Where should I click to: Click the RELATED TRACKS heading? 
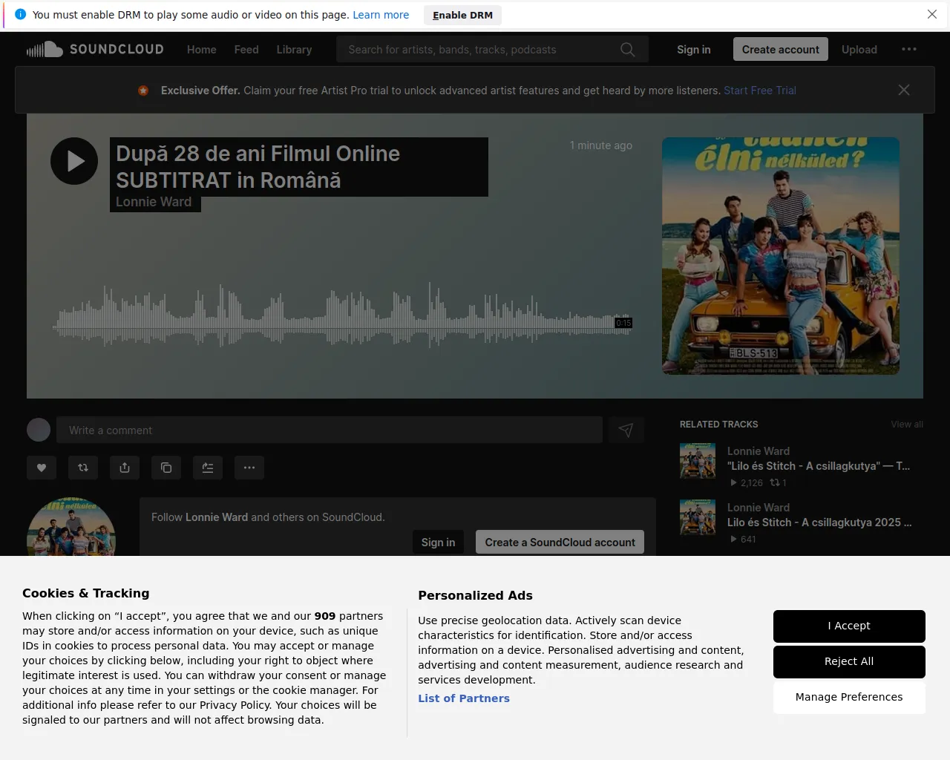coord(719,425)
